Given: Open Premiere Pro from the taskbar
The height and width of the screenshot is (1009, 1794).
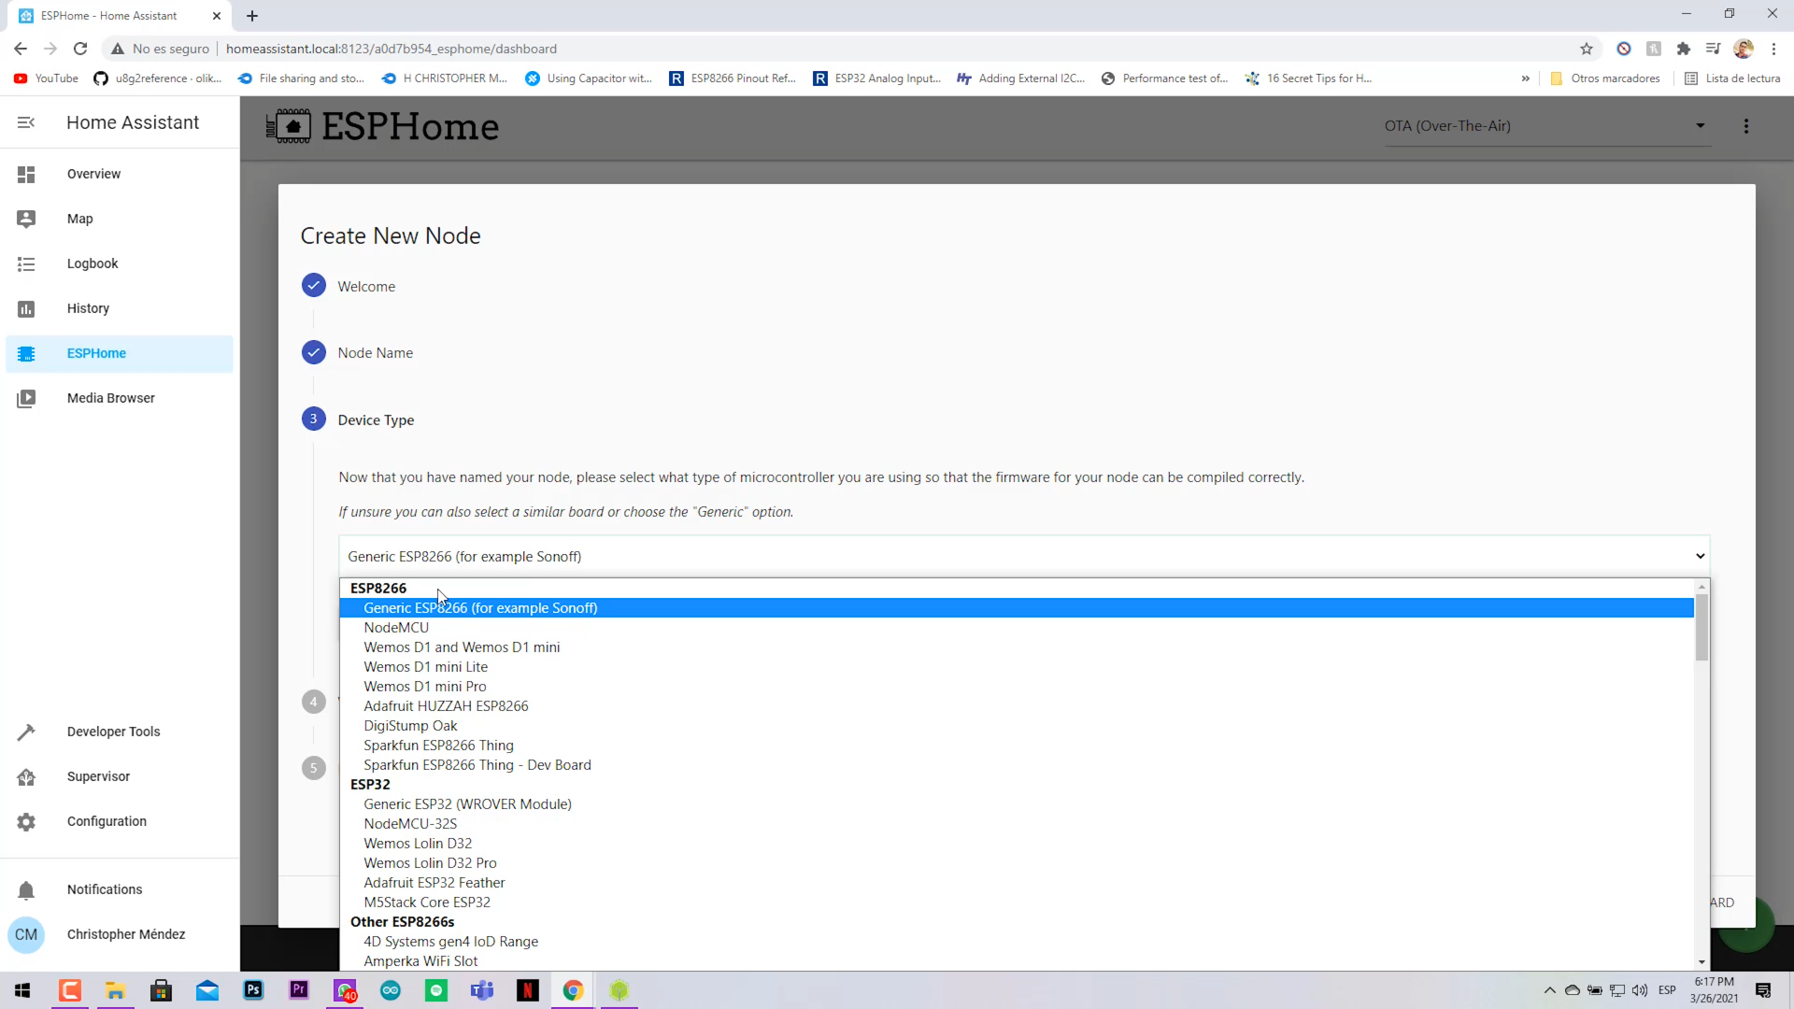Looking at the screenshot, I should (299, 990).
